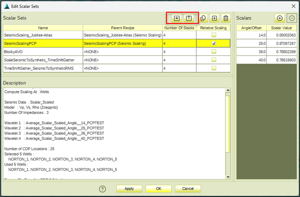Image resolution: width=300 pixels, height=197 pixels.
Task: Click the SeismicScaling_Jubilee-Atlas (Seismic Scaling) parent recipe cell
Action: point(123,35)
